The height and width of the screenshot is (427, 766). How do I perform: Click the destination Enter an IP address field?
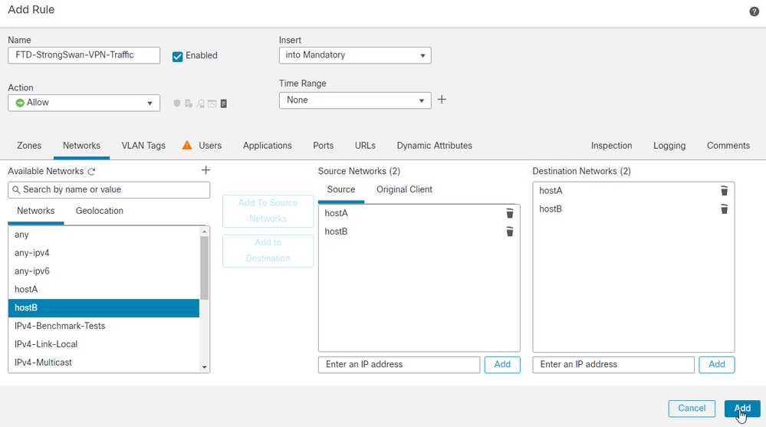[x=613, y=364]
